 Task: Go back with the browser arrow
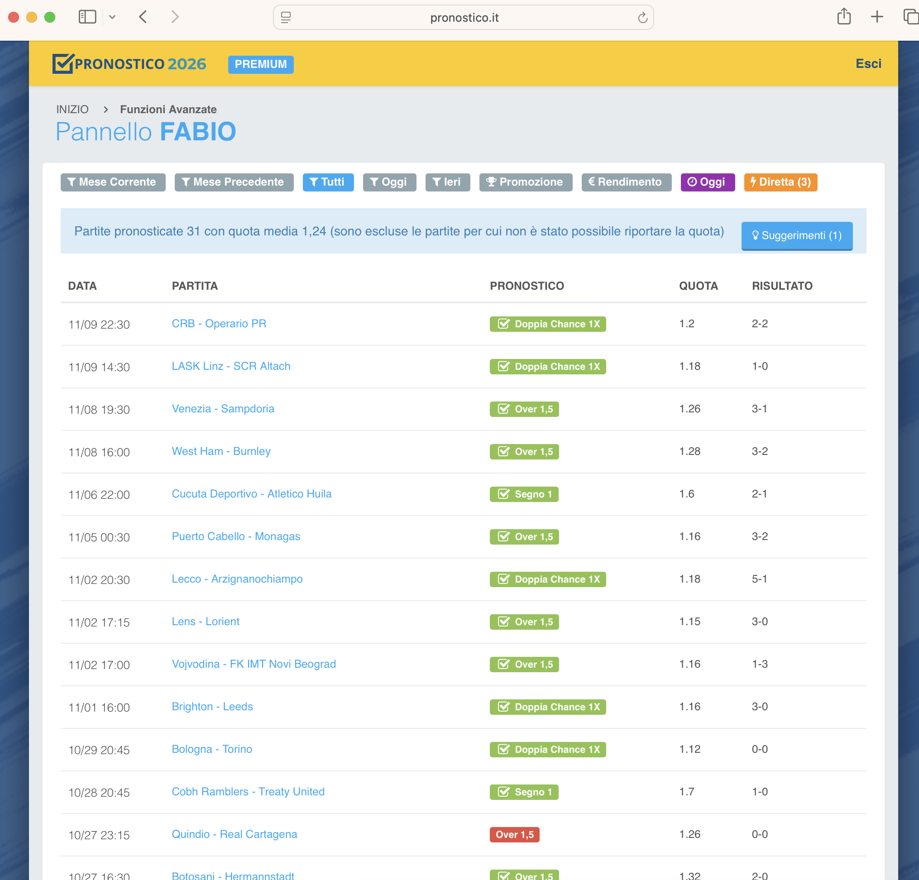[144, 17]
